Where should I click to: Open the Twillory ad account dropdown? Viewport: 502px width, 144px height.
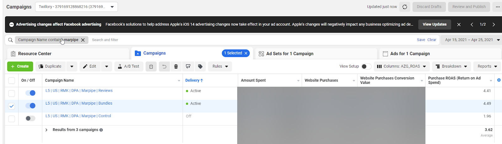77,7
